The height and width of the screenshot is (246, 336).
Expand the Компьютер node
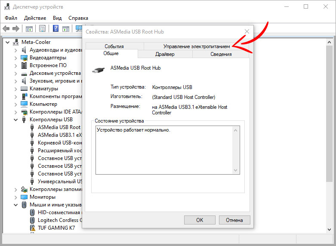pyautogui.click(x=15, y=105)
